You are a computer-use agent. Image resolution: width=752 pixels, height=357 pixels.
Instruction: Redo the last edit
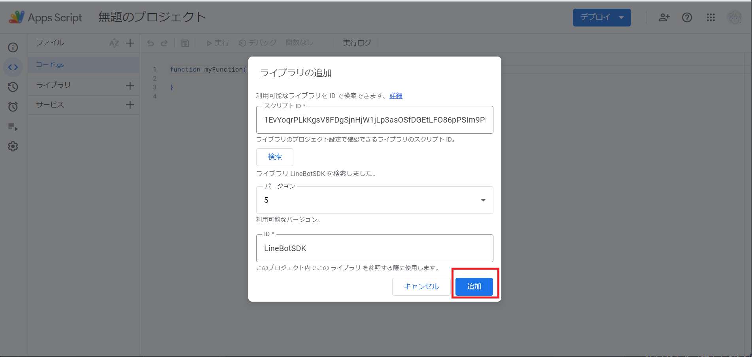164,43
